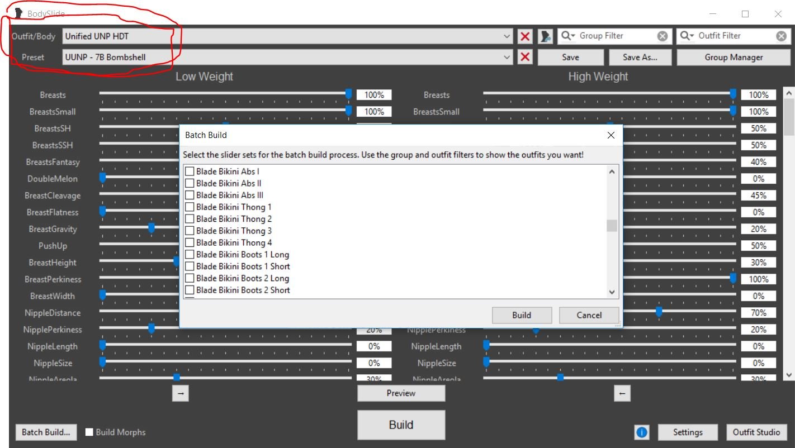
Task: Click the low weight BreastGravity slider handle
Action: click(151, 228)
